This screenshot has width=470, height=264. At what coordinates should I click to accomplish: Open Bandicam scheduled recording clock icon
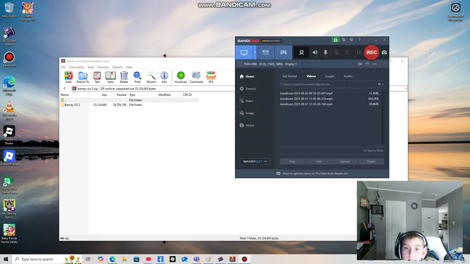pos(351,40)
